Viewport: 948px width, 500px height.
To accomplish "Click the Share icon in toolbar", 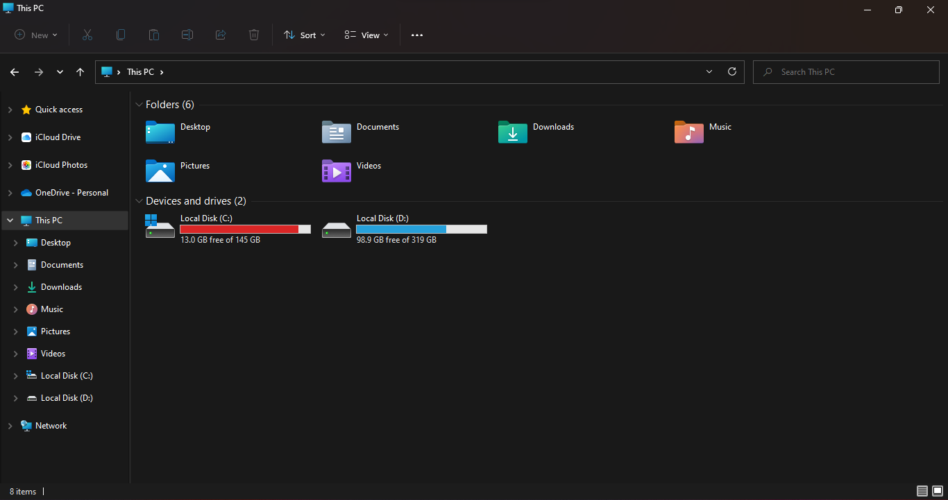I will pyautogui.click(x=221, y=35).
